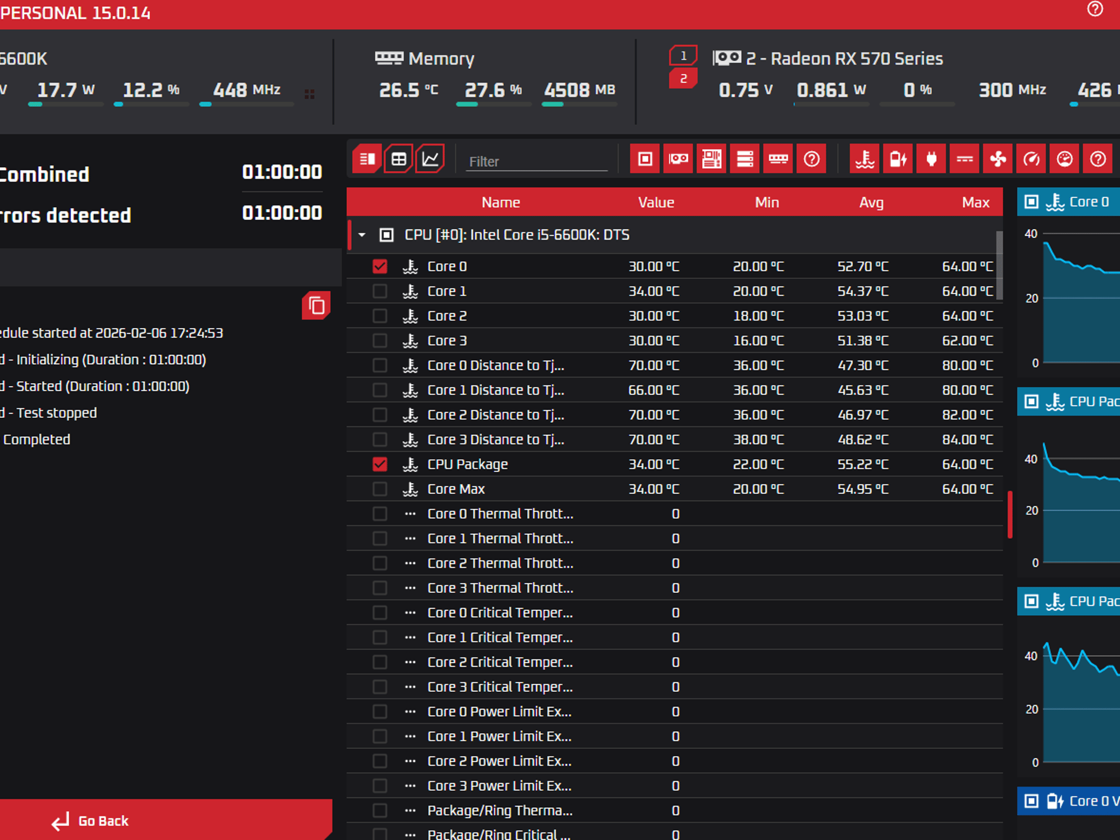Sort by the Name column header
Image resolution: width=1120 pixels, height=840 pixels.
[500, 202]
